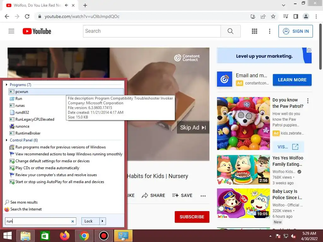The image size is (323, 242).
Task: Open YouTube settings three-dot menu
Action: (x=269, y=31)
